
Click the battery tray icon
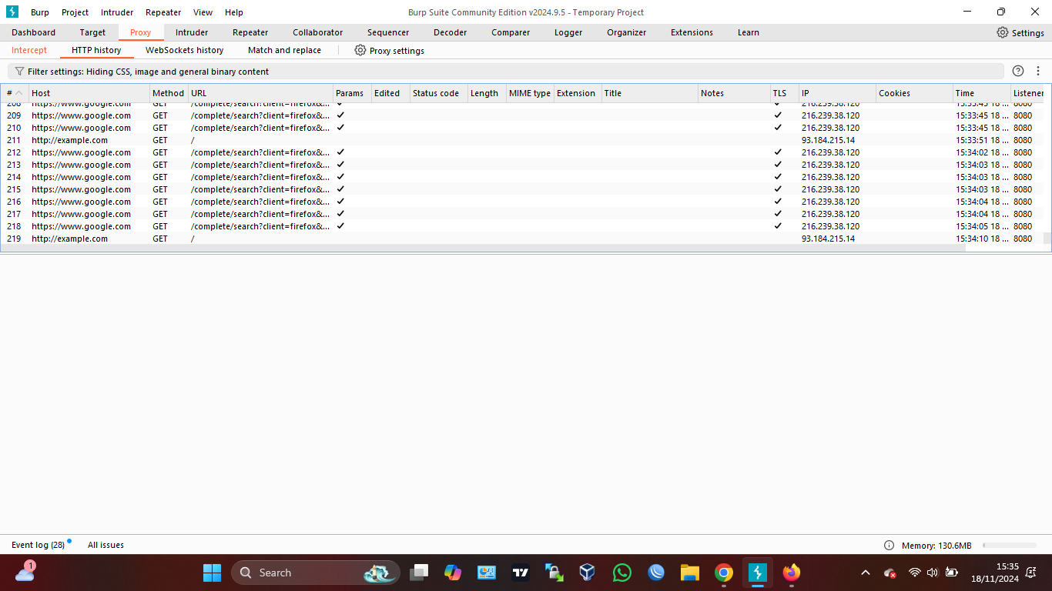point(952,573)
